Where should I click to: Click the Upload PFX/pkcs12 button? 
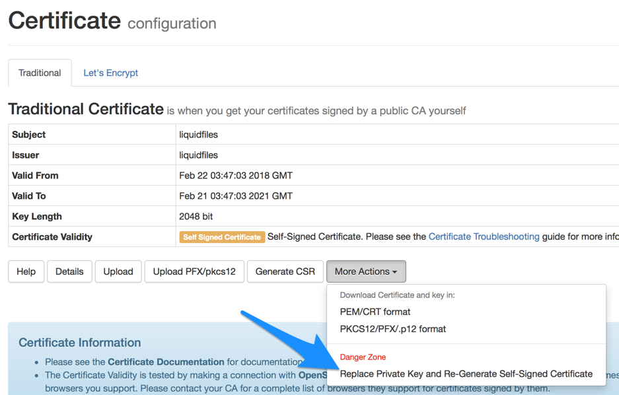pyautogui.click(x=194, y=271)
